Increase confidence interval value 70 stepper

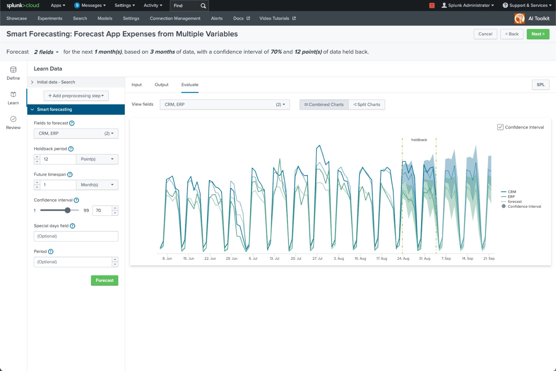point(115,208)
